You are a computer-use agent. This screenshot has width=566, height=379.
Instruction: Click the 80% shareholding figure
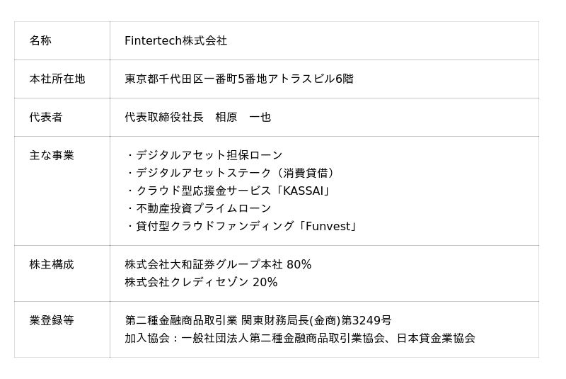299,265
